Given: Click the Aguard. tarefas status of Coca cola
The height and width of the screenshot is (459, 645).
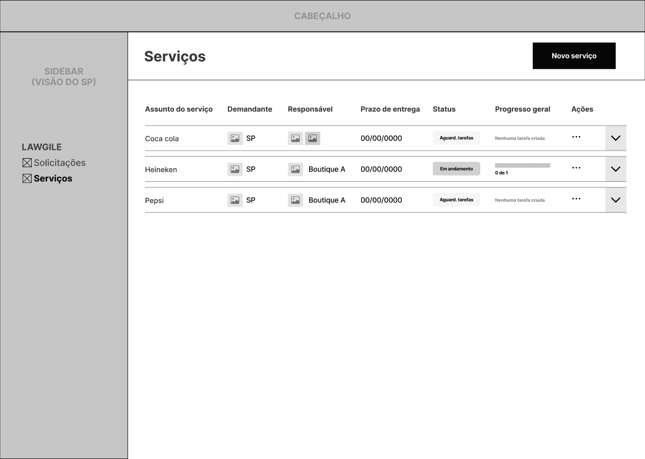Looking at the screenshot, I should pos(457,138).
